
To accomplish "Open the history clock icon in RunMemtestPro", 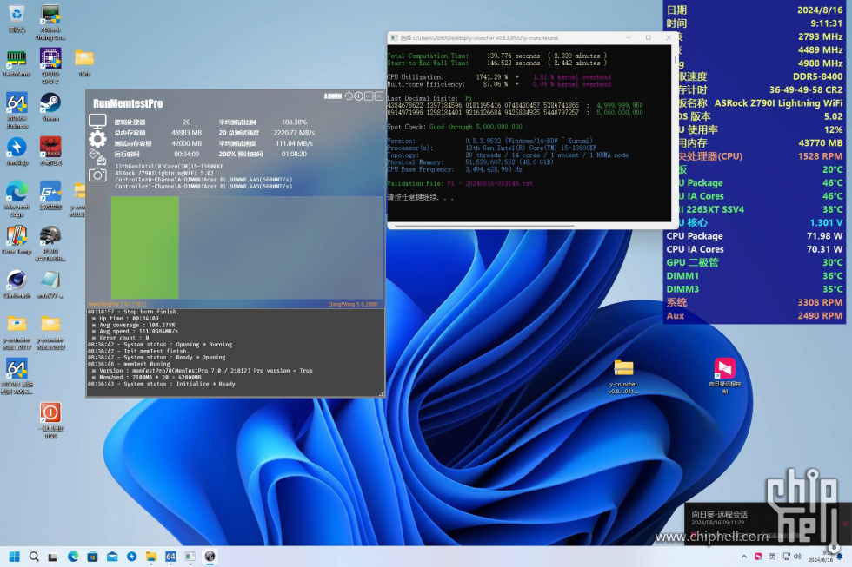I will coord(349,96).
